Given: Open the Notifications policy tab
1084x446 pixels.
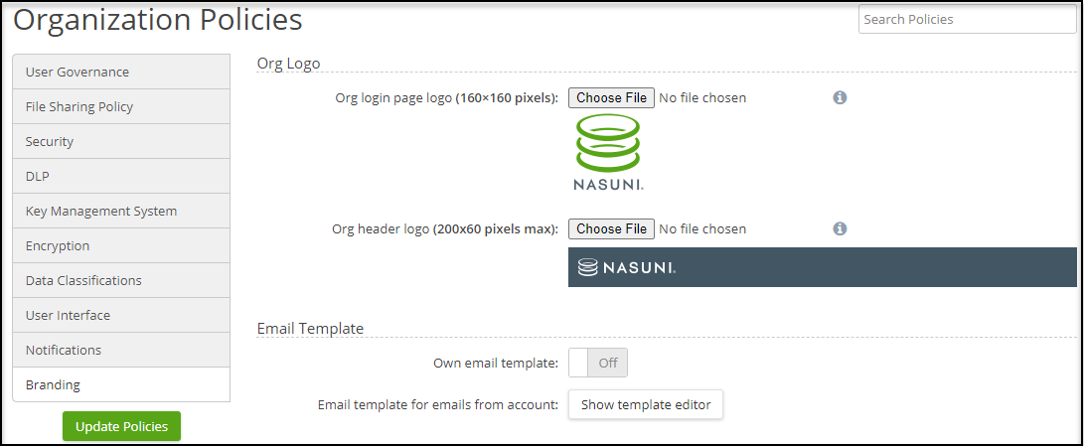Looking at the screenshot, I should (x=121, y=350).
